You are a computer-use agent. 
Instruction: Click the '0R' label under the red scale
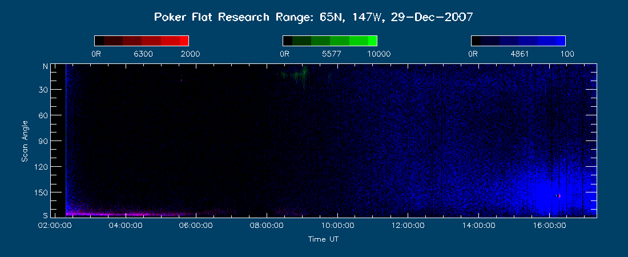[x=96, y=54]
